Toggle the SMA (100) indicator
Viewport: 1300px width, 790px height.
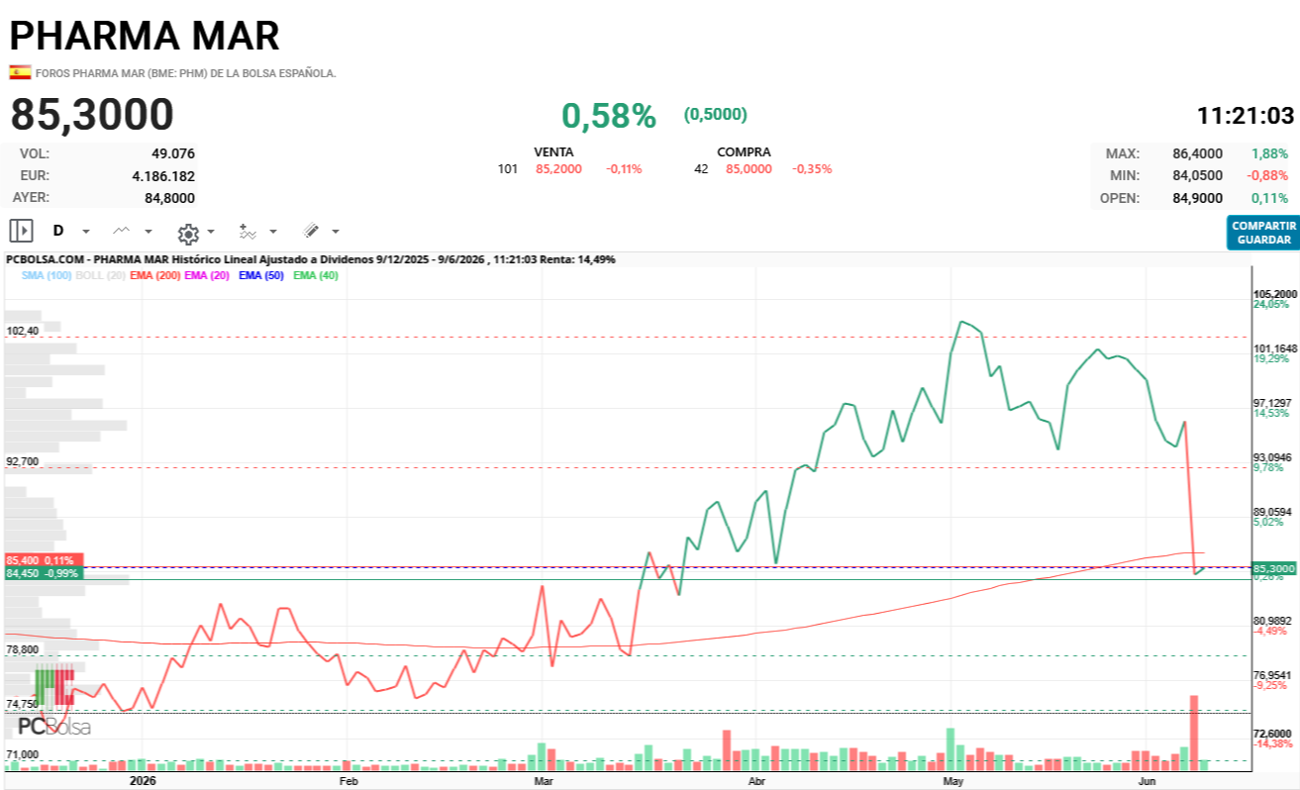click(47, 275)
